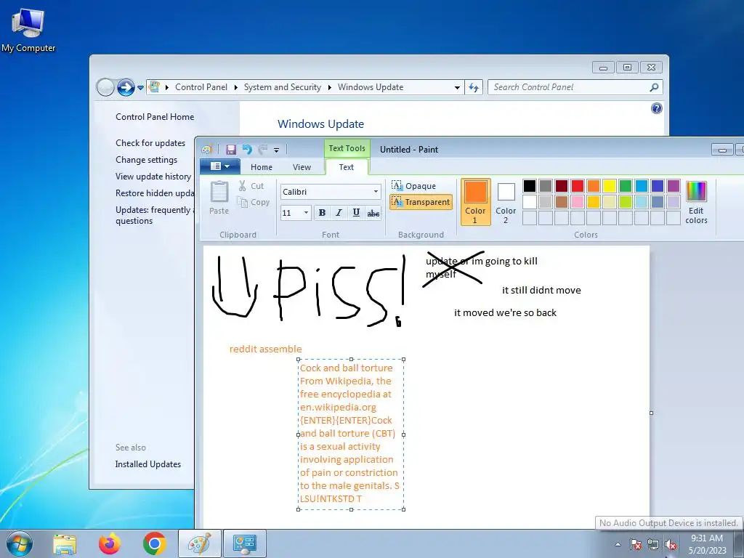Click Control Panel breadcrumb in address bar
This screenshot has width=744, height=558.
201,87
